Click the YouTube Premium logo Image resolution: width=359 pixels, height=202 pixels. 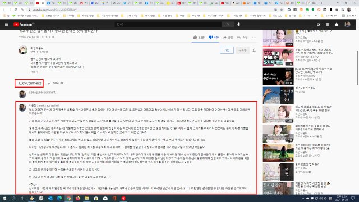[24, 25]
